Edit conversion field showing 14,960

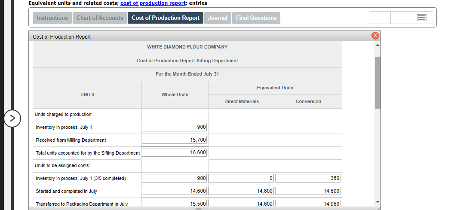click(308, 204)
